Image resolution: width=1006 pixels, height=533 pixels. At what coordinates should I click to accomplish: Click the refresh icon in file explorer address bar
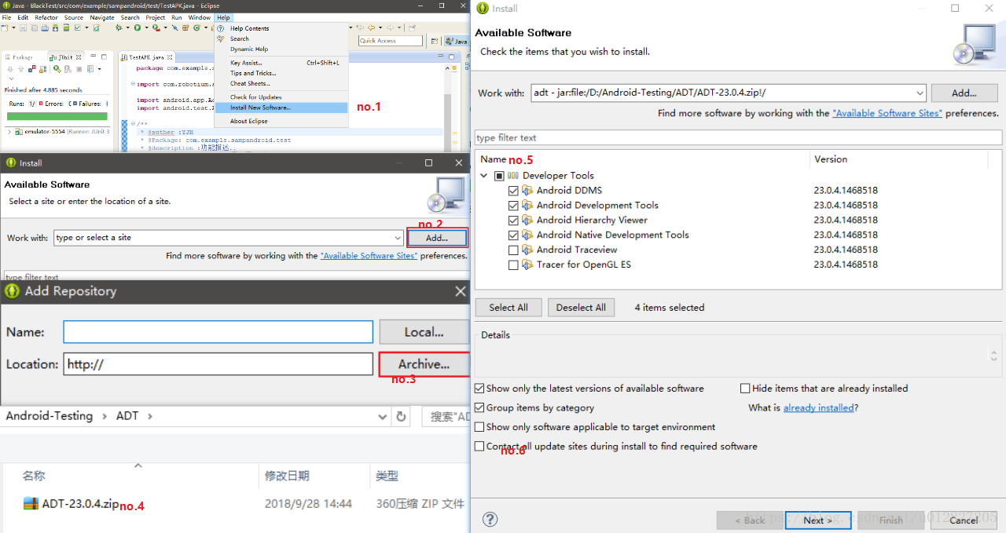tap(401, 416)
